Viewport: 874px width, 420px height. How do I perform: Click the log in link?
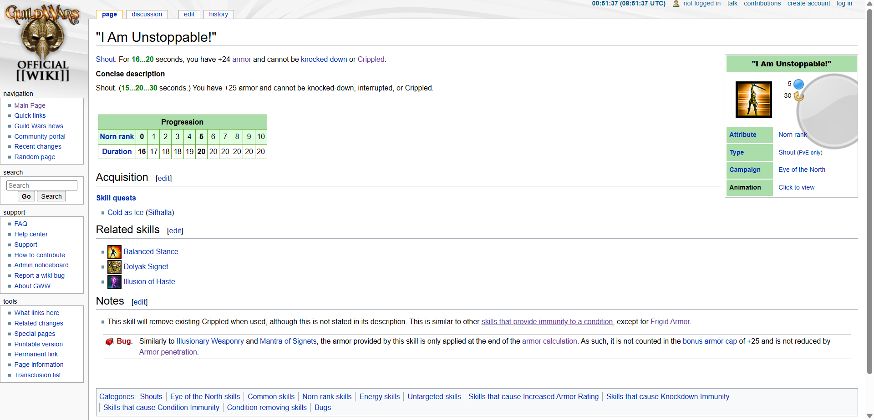pyautogui.click(x=844, y=4)
